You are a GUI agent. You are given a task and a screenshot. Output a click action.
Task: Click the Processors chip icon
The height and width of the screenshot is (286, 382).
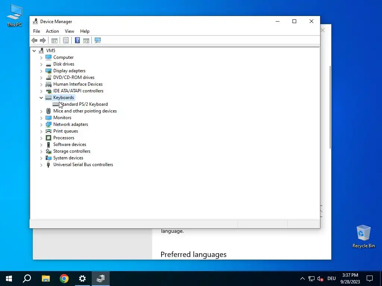click(48, 138)
